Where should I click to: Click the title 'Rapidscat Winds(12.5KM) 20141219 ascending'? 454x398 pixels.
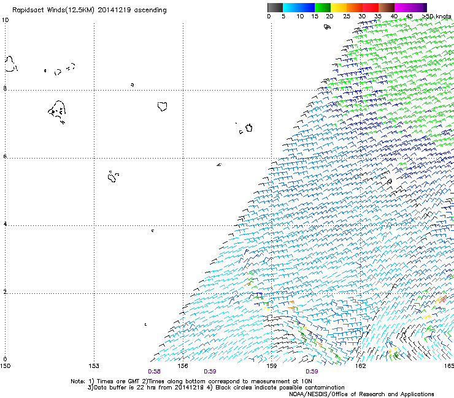90,10
